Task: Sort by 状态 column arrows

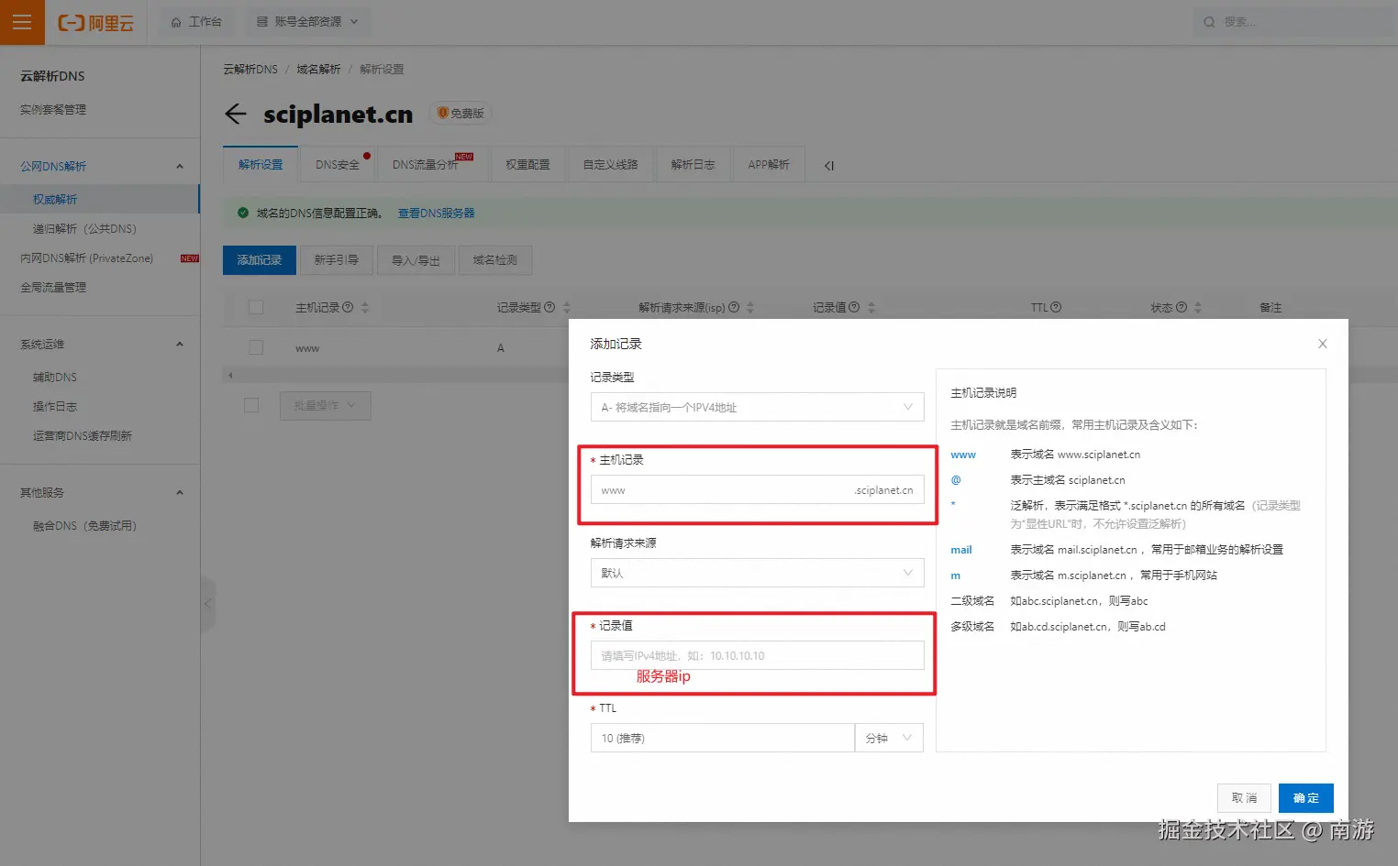Action: coord(1198,307)
